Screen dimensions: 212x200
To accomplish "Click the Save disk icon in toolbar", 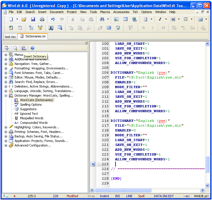I will click(x=33, y=19).
